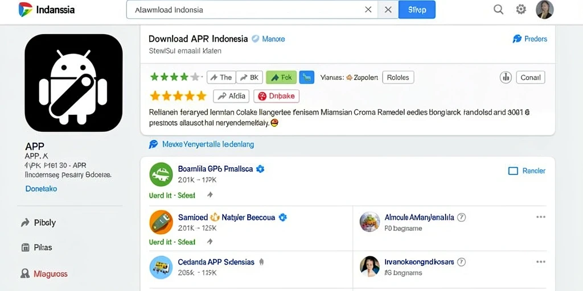The image size is (583, 291).
Task: Click the Donetako link in sidebar
Action: [x=41, y=189]
